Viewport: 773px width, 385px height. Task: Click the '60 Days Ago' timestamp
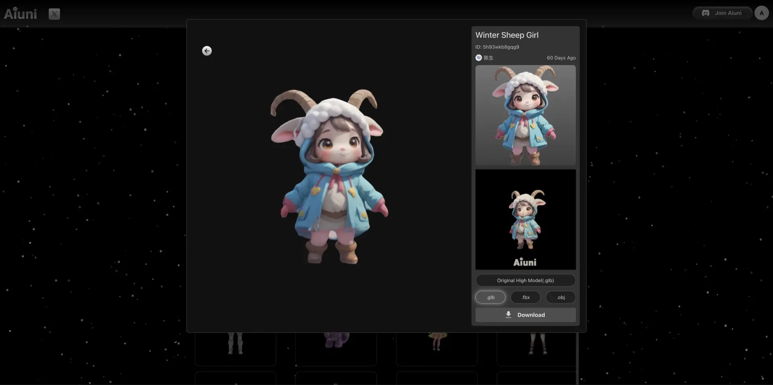561,58
